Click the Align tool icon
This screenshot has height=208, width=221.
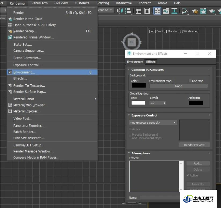(x=128, y=11)
